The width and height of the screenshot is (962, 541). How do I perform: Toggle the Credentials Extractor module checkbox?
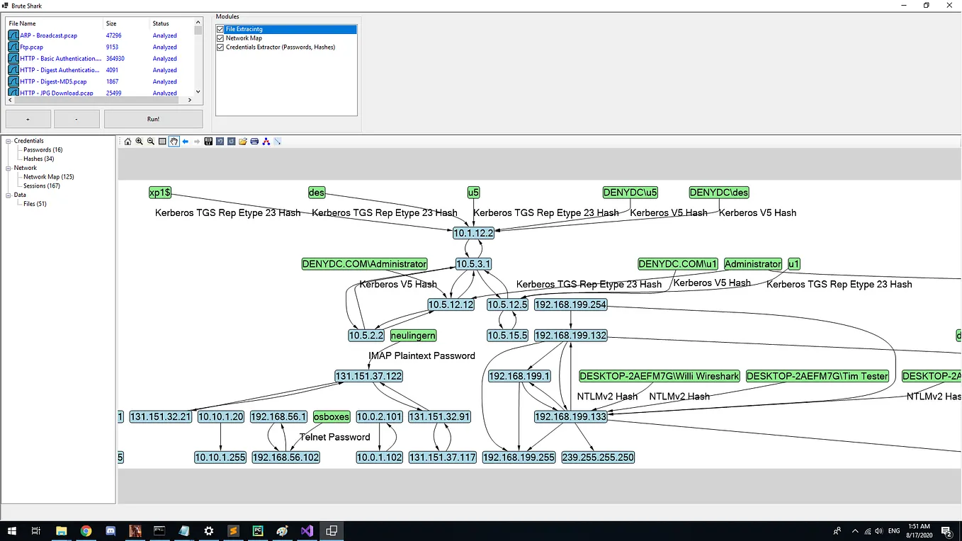click(x=220, y=47)
